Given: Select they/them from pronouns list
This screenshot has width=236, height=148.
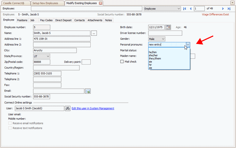Looking at the screenshot, I should (155, 58).
